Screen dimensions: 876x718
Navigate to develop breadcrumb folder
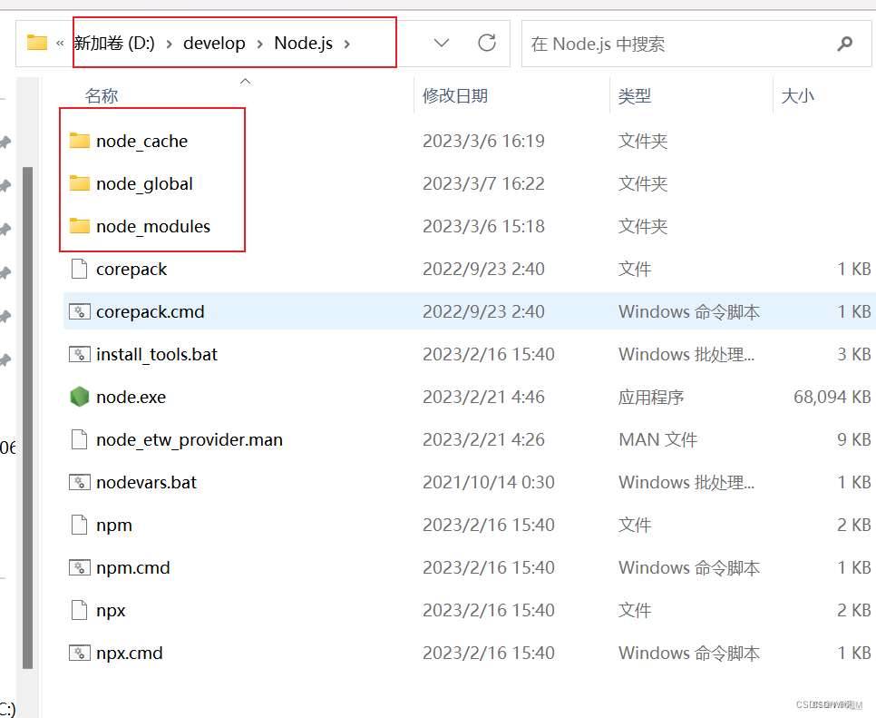coord(214,43)
